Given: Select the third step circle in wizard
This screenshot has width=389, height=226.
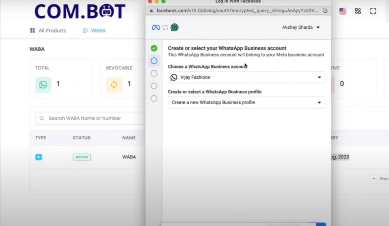Looking at the screenshot, I should (154, 73).
